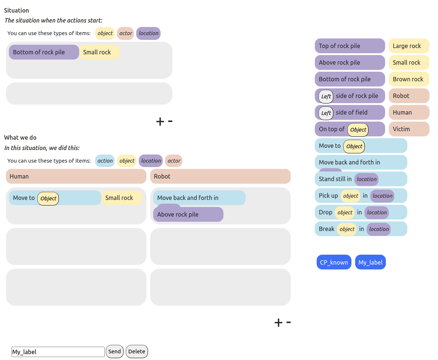Select Small rock in Human's action cell

[121, 198]
